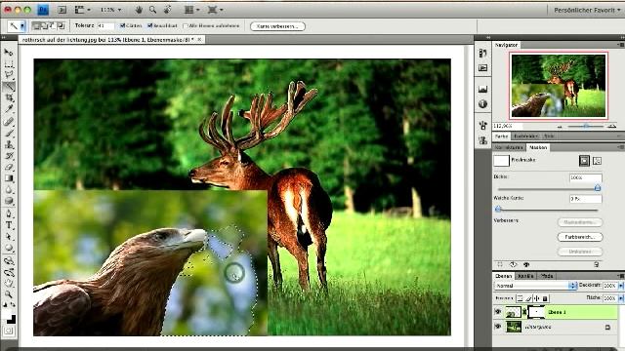Screen dimensions: 625x351
Task: Toggle the Glätten checkbox
Action: click(x=122, y=25)
